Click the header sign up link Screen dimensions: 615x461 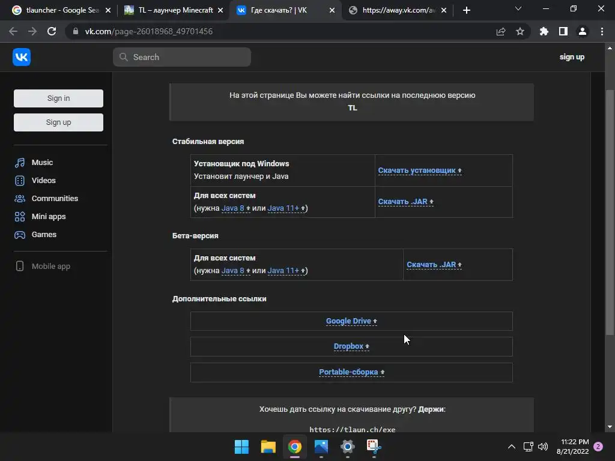point(572,57)
